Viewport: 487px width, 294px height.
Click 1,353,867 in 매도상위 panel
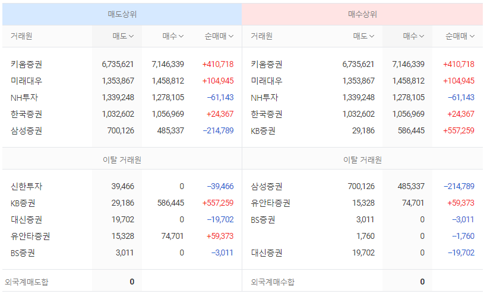pos(118,81)
